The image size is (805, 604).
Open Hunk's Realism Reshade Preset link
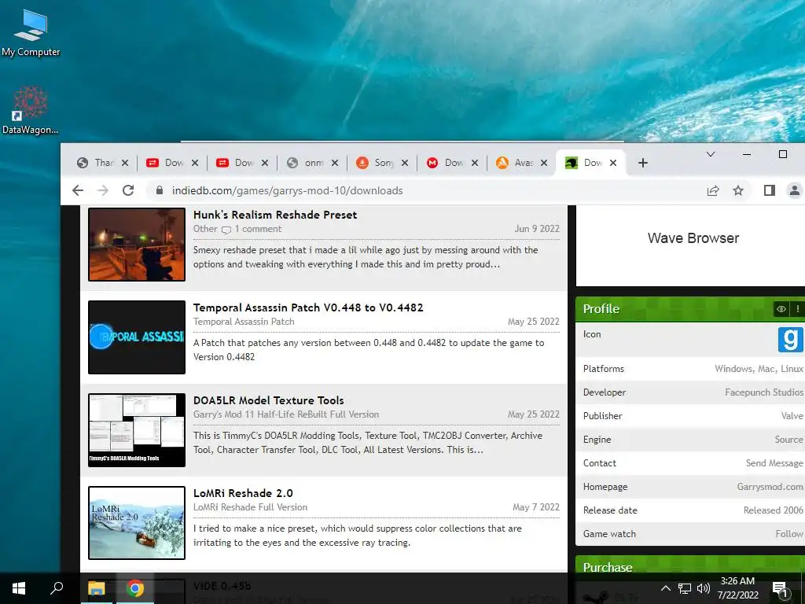275,215
